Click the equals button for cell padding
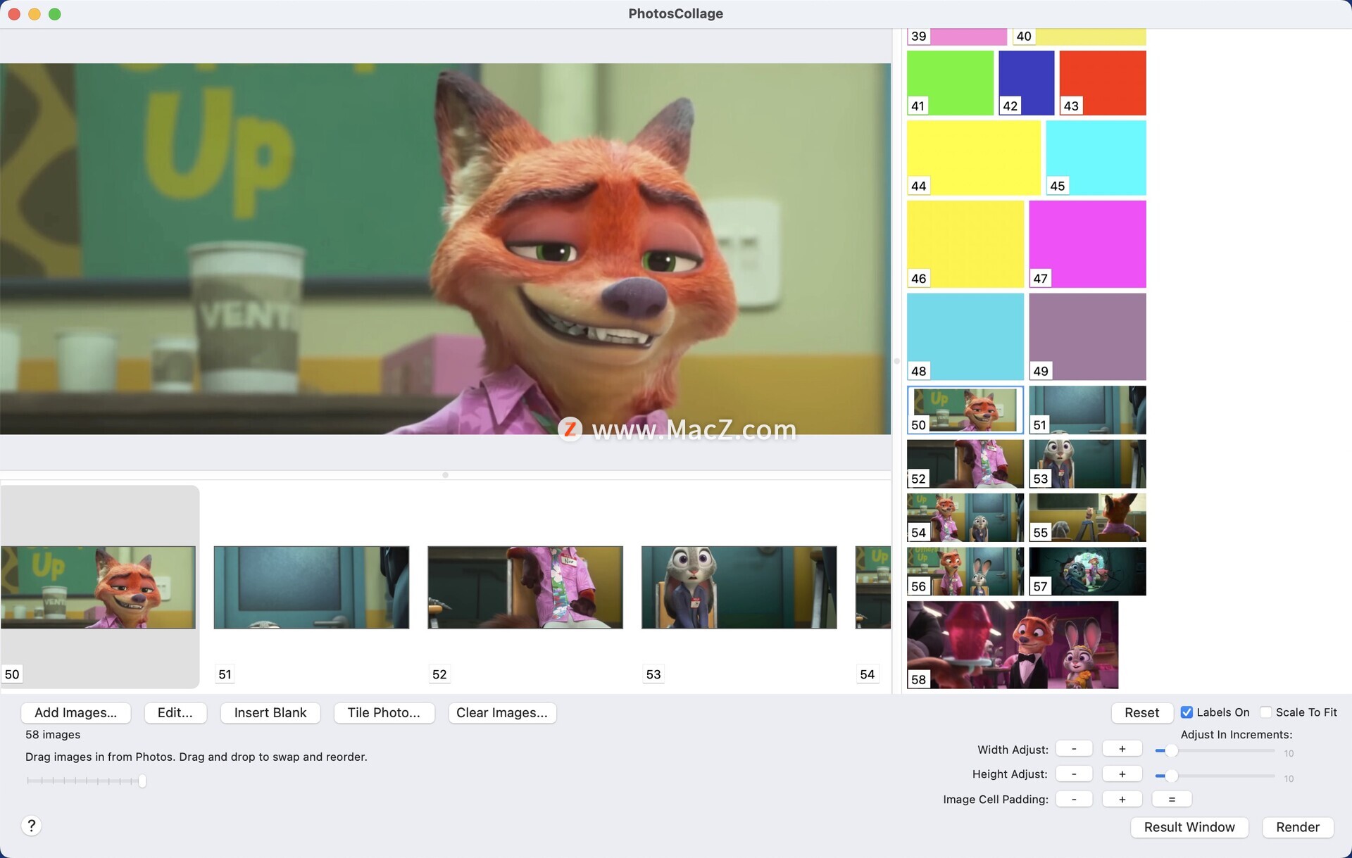The width and height of the screenshot is (1352, 858). point(1172,800)
